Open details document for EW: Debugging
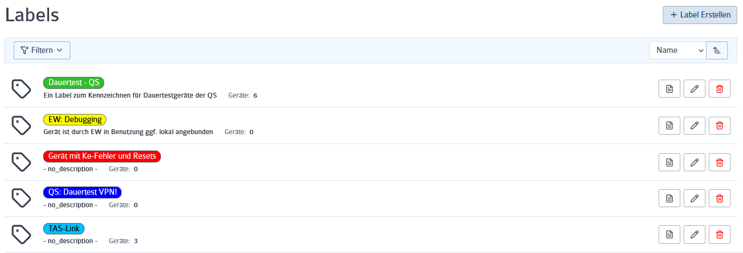 coord(669,125)
